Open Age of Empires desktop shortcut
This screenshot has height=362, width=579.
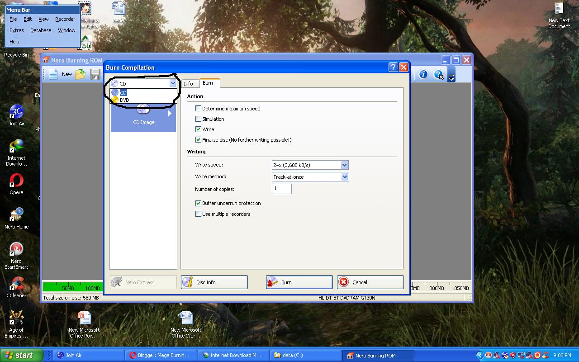point(16,324)
